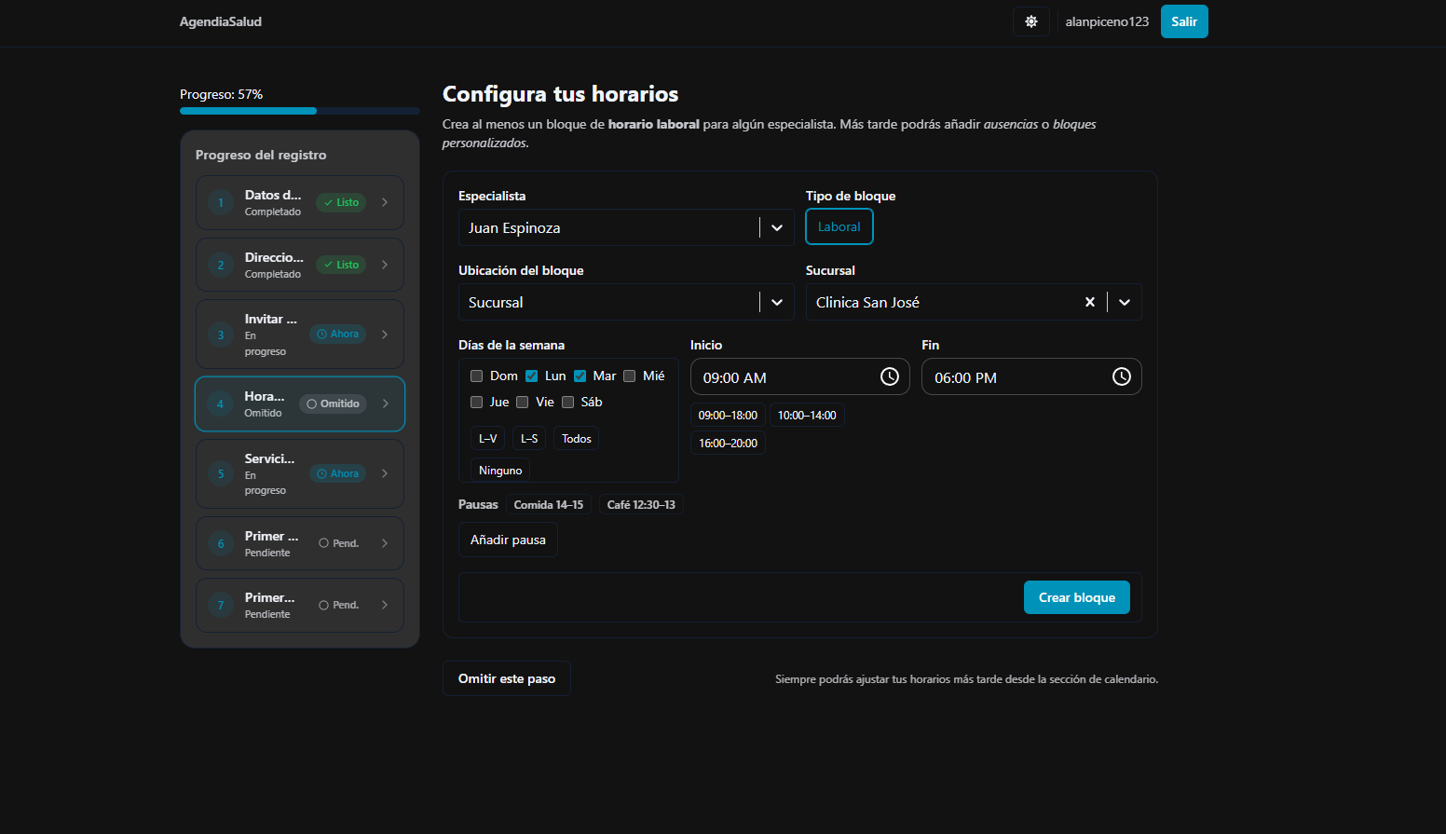Open the clock time picker in the Fin field
The width and height of the screenshot is (1446, 834).
[x=1122, y=376]
